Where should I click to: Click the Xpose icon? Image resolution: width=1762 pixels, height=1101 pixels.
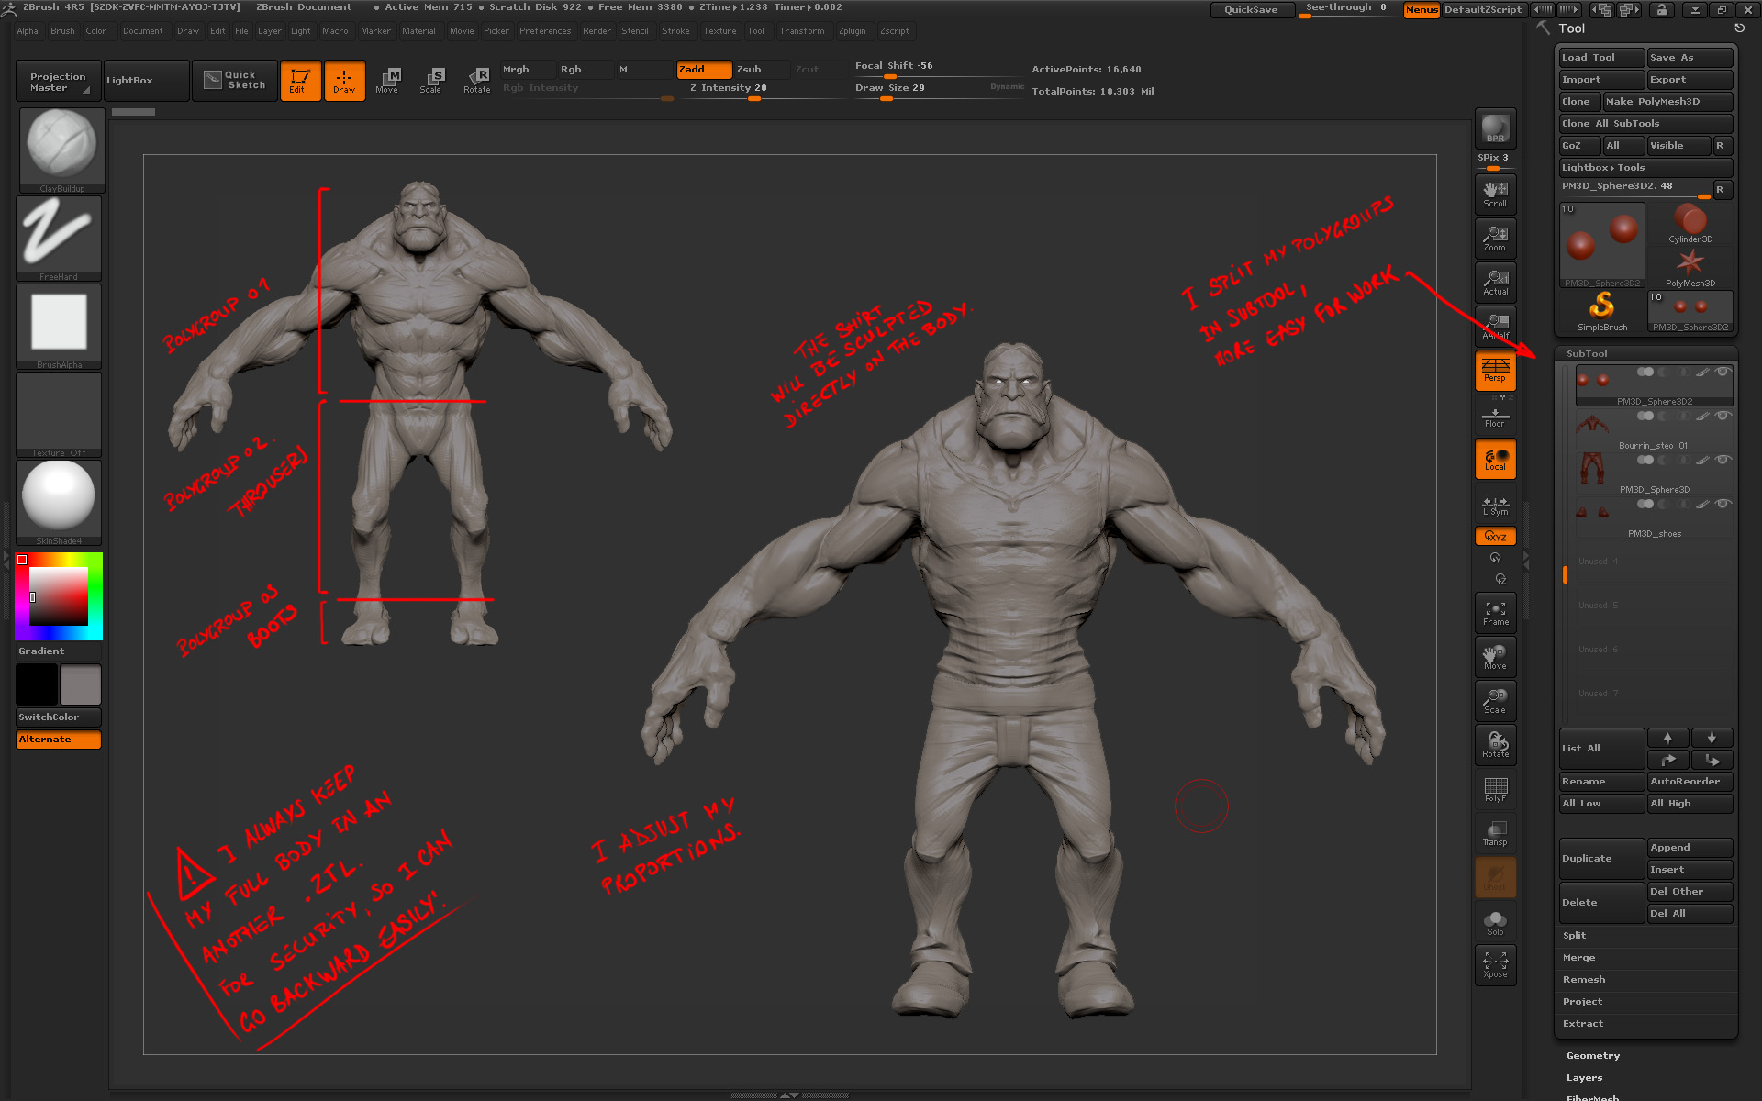click(x=1495, y=964)
